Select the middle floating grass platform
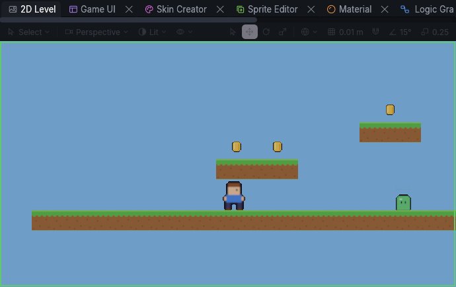 [257, 169]
